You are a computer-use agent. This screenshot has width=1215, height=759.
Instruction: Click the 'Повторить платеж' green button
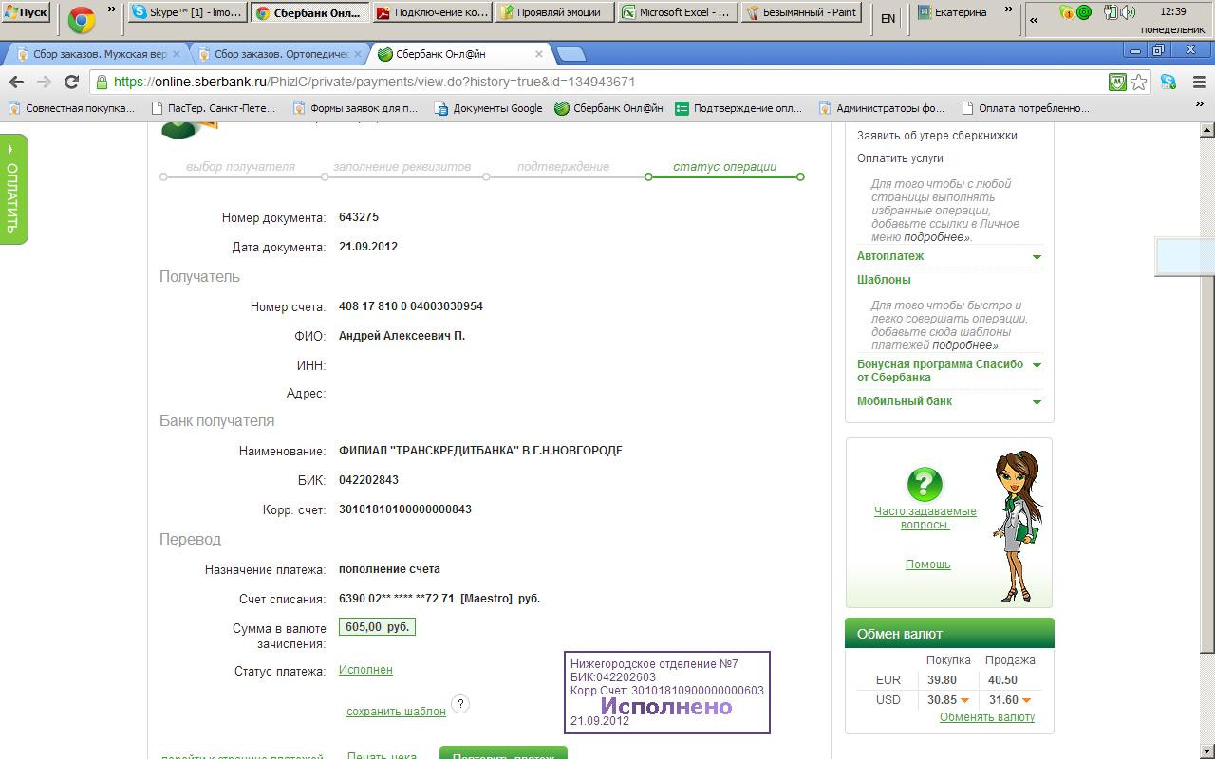[x=503, y=753]
